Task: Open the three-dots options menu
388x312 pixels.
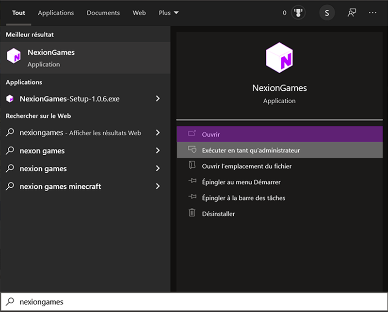Action: tap(372, 13)
